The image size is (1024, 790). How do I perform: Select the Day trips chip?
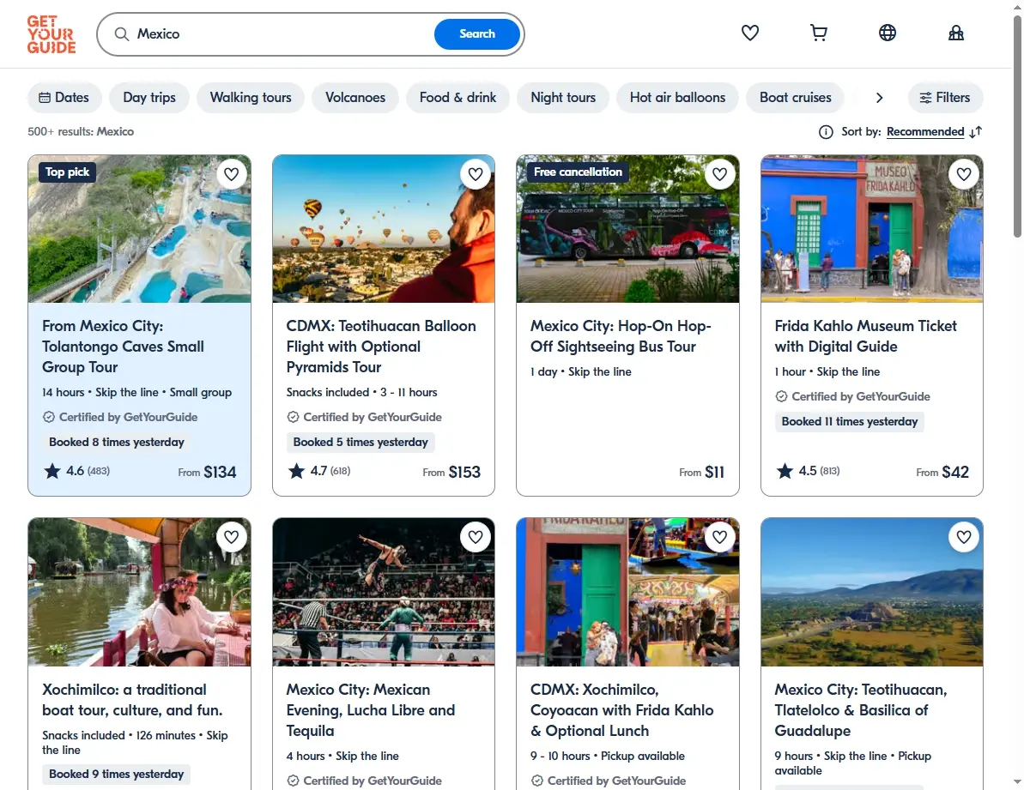tap(149, 98)
